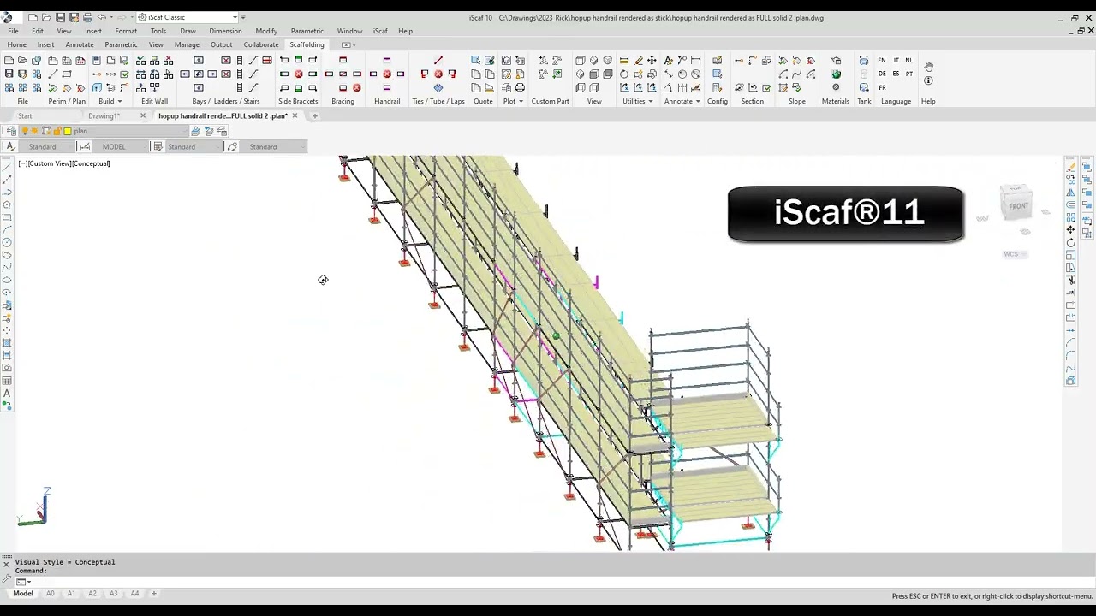The height and width of the screenshot is (616, 1096).
Task: Open the iScaf Classic workspace dropdown
Action: pyautogui.click(x=188, y=17)
